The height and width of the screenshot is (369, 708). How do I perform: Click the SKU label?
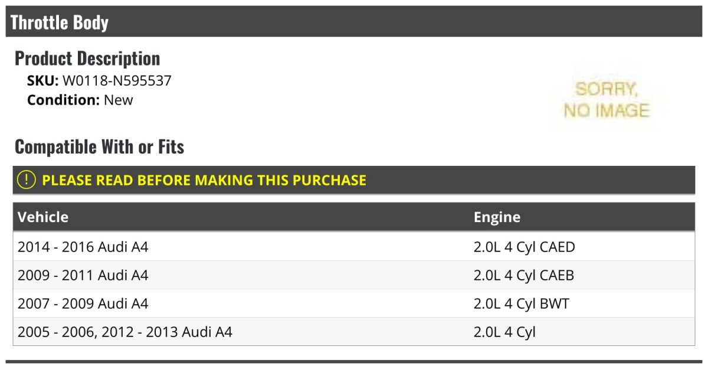[x=43, y=81]
